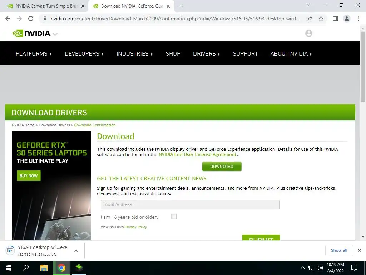This screenshot has width=366, height=275.
Task: Click the DOWNLOAD DRIVERS heading
Action: point(49,112)
